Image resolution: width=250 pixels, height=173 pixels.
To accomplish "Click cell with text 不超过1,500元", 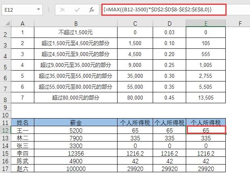I will (76, 33).
